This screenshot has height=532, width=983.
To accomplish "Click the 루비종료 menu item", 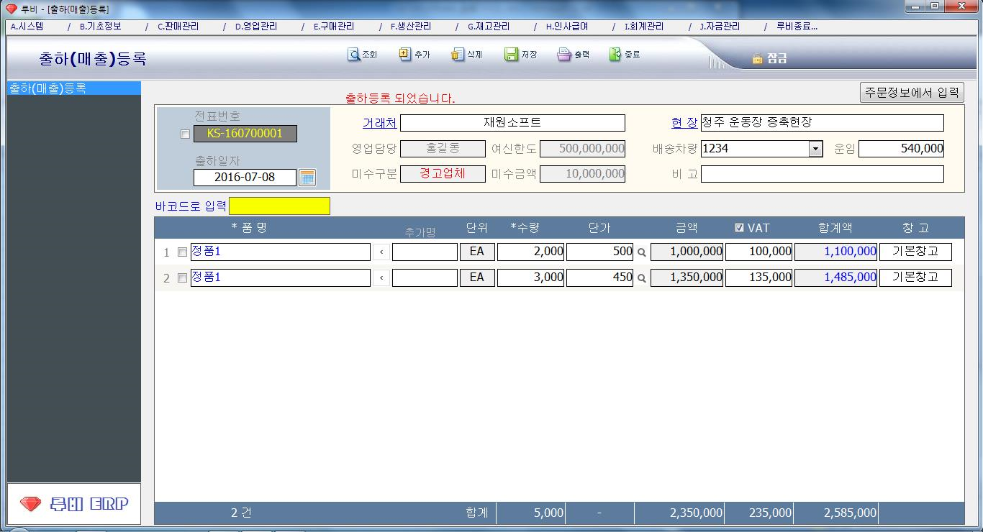I will tap(797, 27).
